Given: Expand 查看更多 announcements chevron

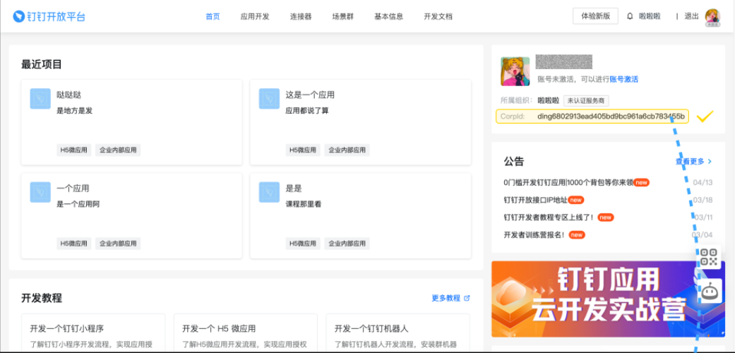Looking at the screenshot, I should click(x=710, y=162).
